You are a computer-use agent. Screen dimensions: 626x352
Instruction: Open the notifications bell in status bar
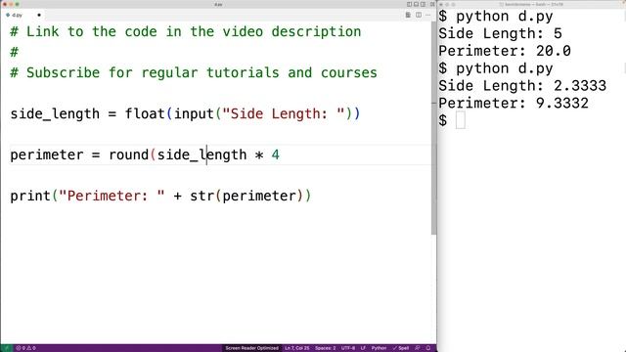[428, 348]
